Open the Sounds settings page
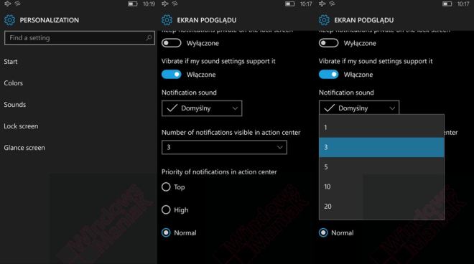 pyautogui.click(x=15, y=105)
